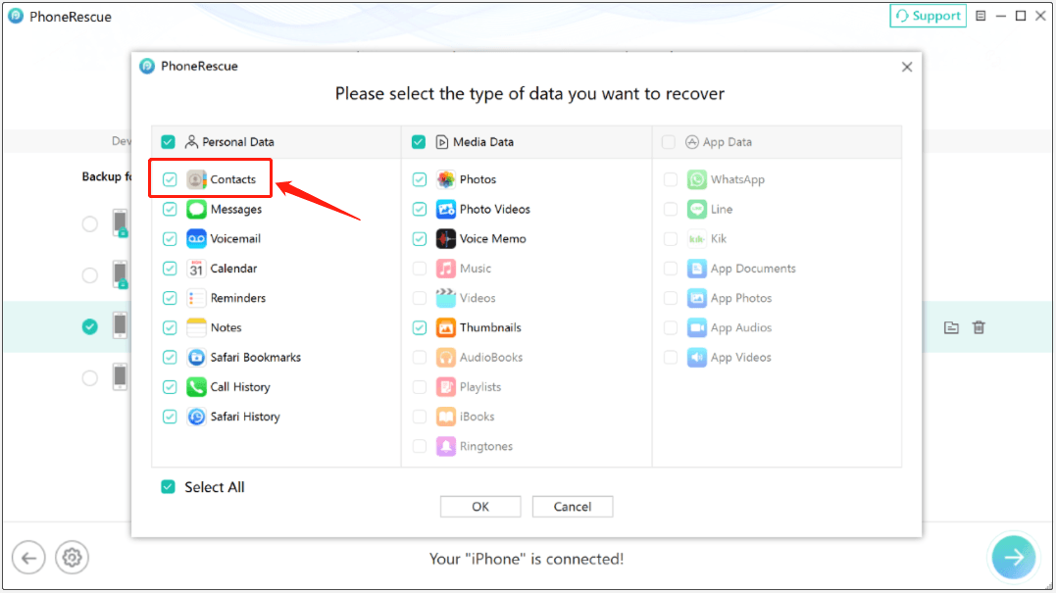Check the Music checkbox
The width and height of the screenshot is (1056, 593).
point(420,269)
